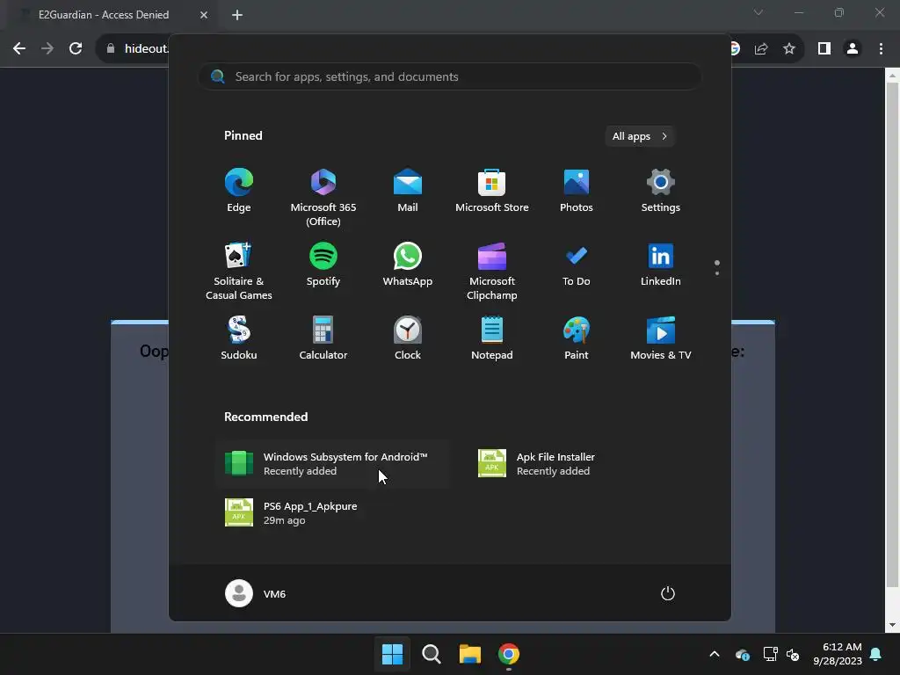900x675 pixels.
Task: Launch Notepad
Action: [492, 338]
